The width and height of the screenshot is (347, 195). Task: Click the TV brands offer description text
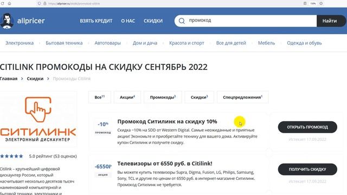(x=186, y=178)
